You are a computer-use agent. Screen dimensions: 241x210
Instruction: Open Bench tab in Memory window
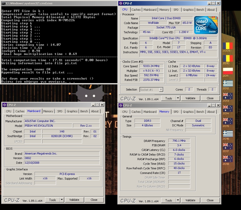click(200, 112)
